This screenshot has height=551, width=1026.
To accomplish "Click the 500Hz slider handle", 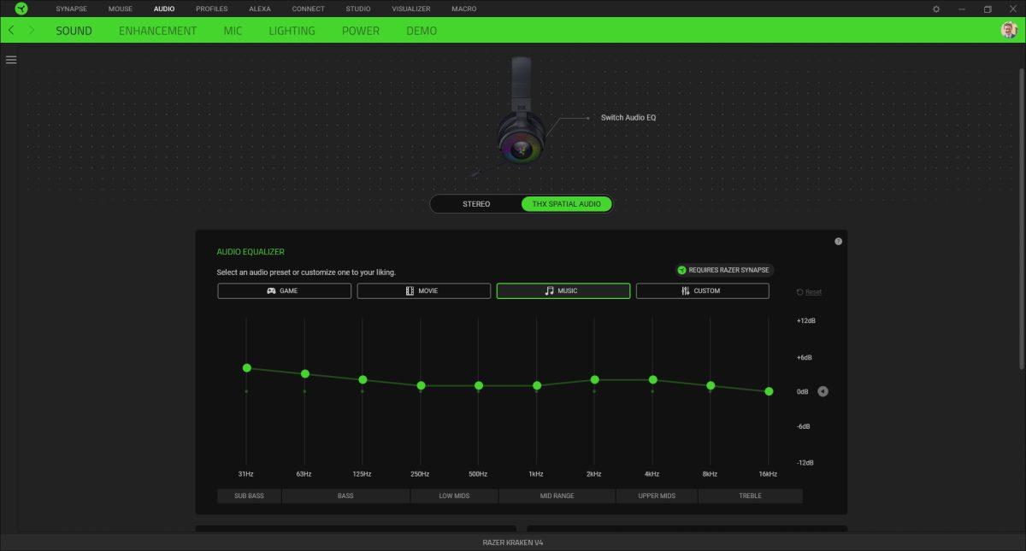I will point(479,385).
